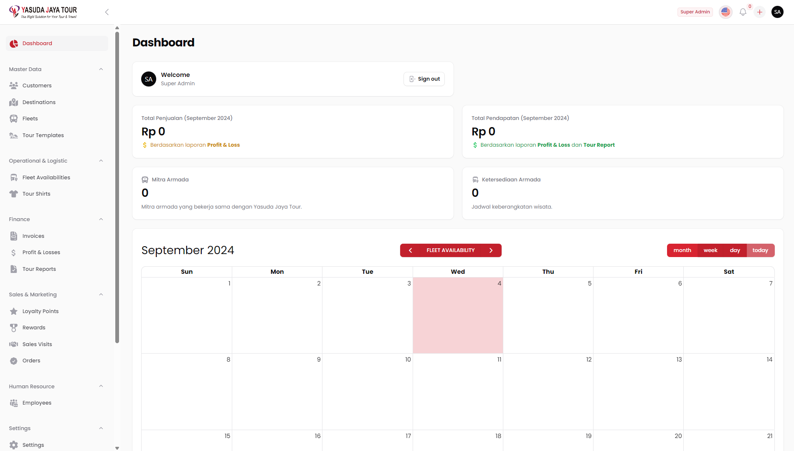Click the Sales Visits handshake icon
Image resolution: width=794 pixels, height=451 pixels.
pos(14,344)
